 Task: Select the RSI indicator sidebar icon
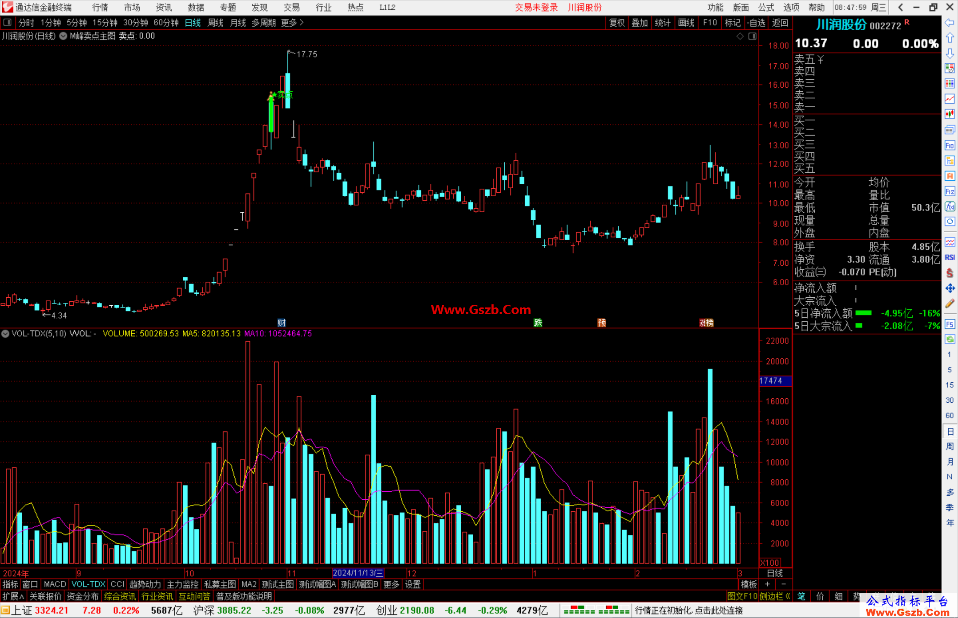coord(950,257)
